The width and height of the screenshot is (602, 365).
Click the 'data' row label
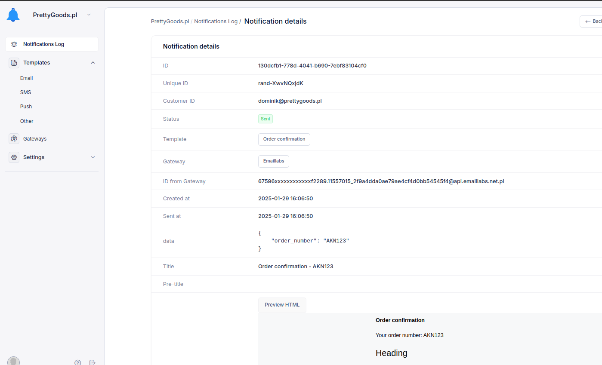[x=169, y=241]
